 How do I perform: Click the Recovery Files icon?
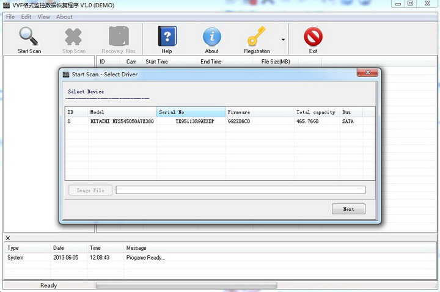click(x=119, y=36)
